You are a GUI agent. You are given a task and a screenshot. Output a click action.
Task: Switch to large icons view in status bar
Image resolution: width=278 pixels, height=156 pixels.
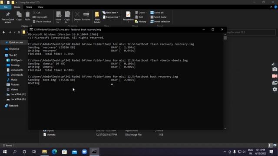pos(275,145)
